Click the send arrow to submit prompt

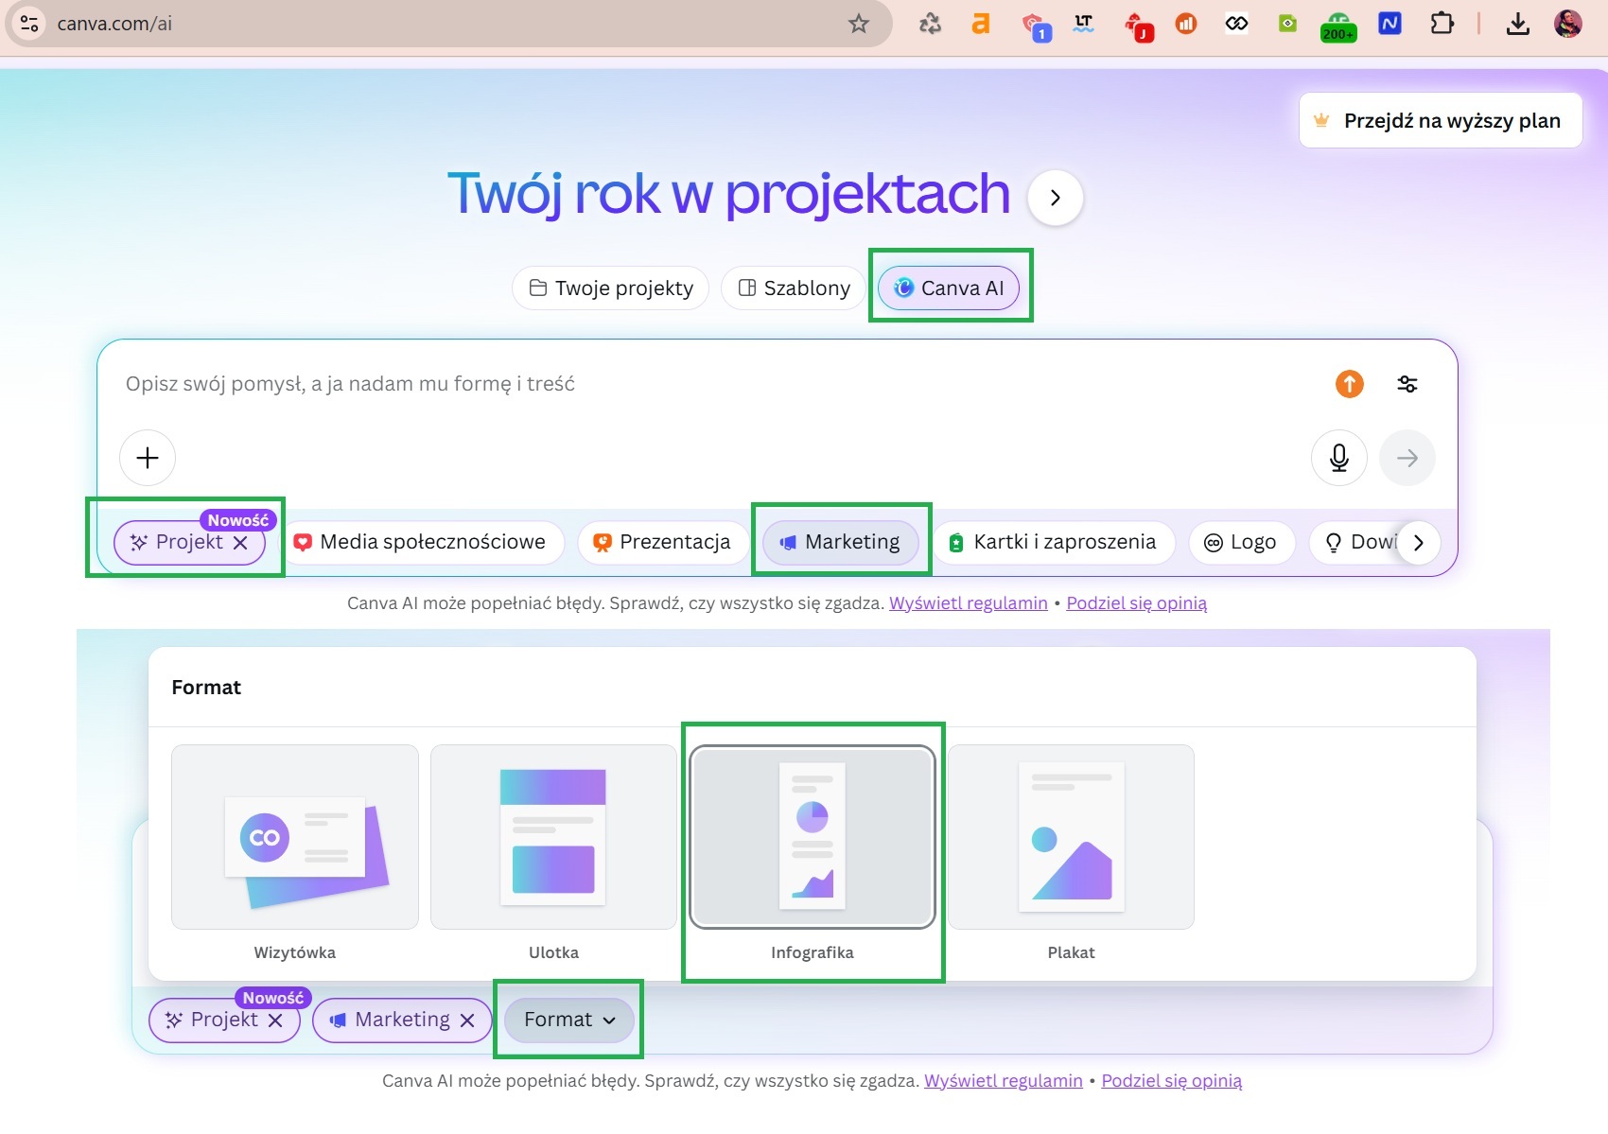click(1407, 458)
